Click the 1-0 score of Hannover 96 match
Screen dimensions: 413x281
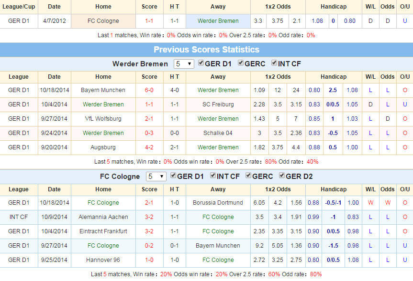[x=149, y=260]
